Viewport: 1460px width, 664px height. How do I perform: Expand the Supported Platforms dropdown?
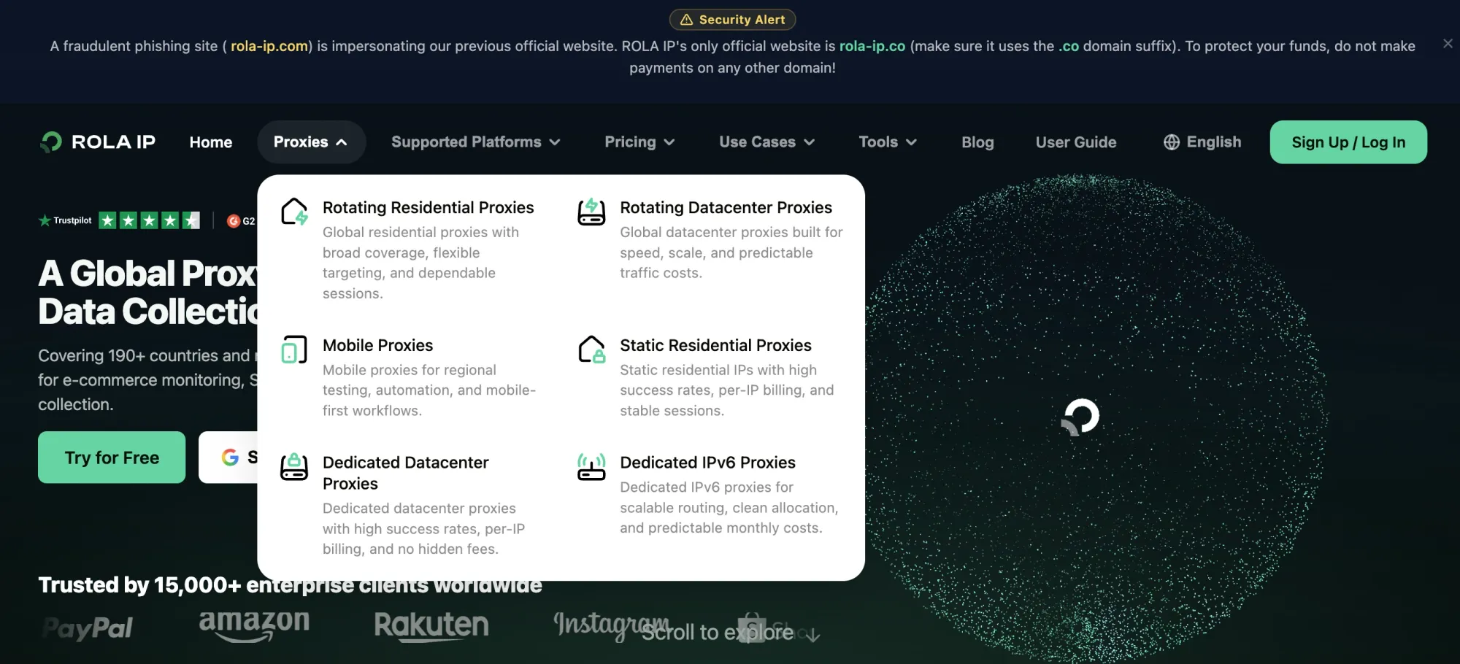coord(475,142)
